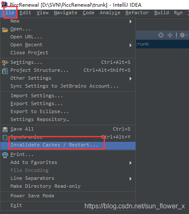
Task: Select Export Settings...
Action: coord(68,104)
